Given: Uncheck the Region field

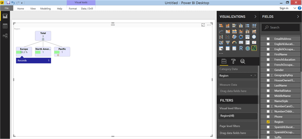Looking at the screenshot, I should pos(268,122).
